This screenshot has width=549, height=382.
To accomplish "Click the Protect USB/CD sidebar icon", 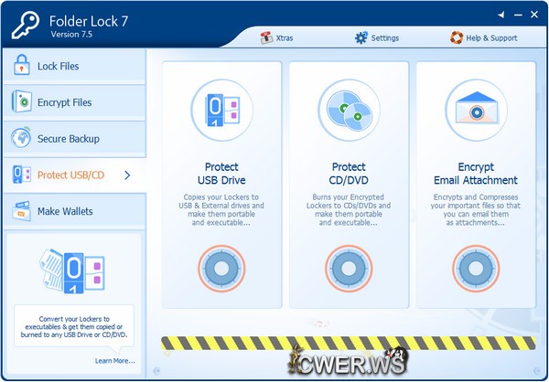I will tap(22, 175).
